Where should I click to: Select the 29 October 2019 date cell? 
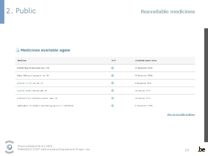(143, 98)
